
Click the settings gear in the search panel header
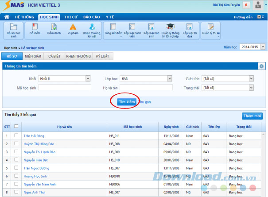click(x=261, y=66)
